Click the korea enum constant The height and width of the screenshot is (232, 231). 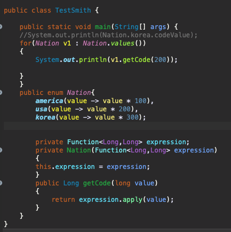pos(46,117)
